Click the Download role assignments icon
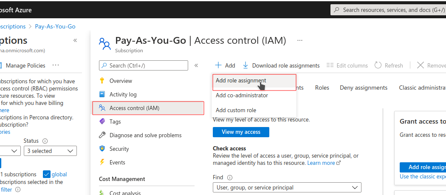Viewport: 446px width, 195px height. point(246,65)
